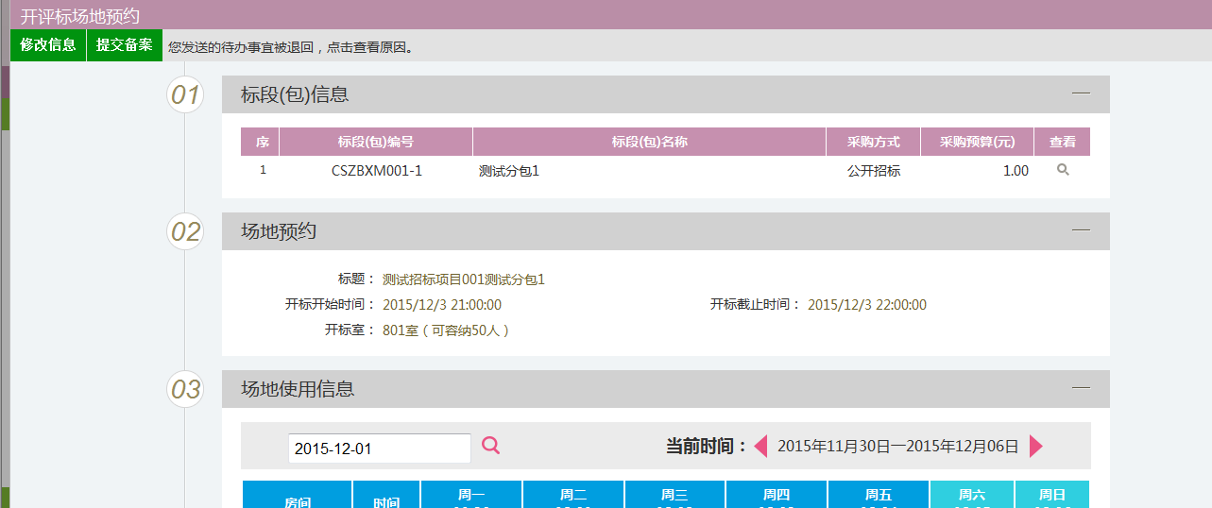
Task: Click the 周六 column header in schedule
Action: tap(971, 495)
